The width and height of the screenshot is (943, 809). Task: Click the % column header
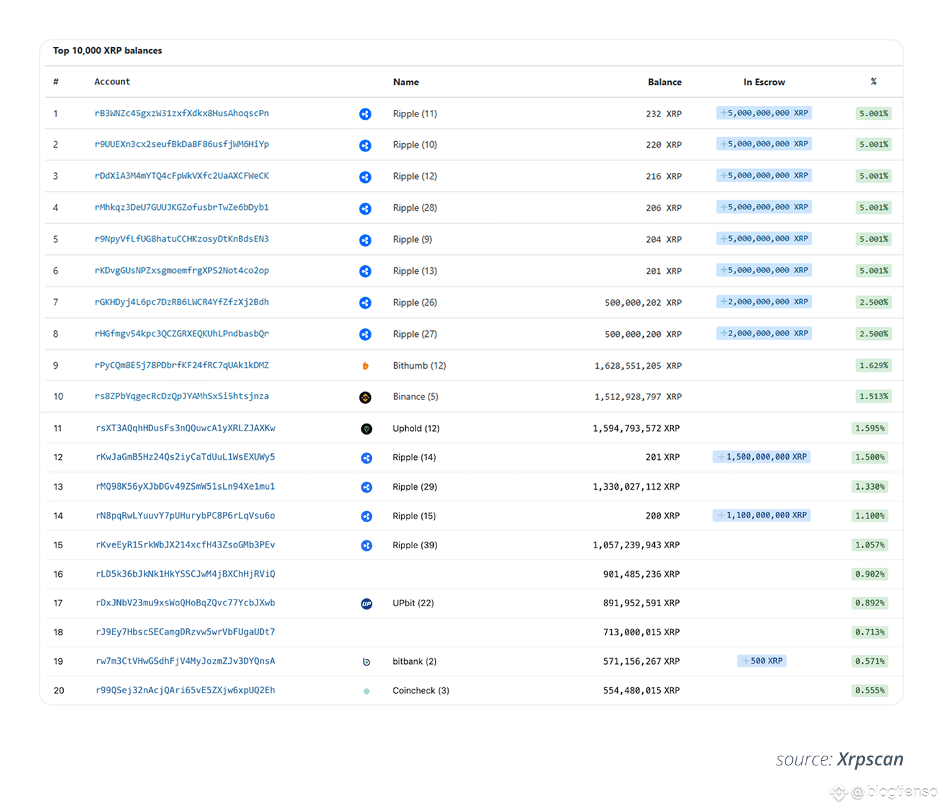tap(873, 81)
